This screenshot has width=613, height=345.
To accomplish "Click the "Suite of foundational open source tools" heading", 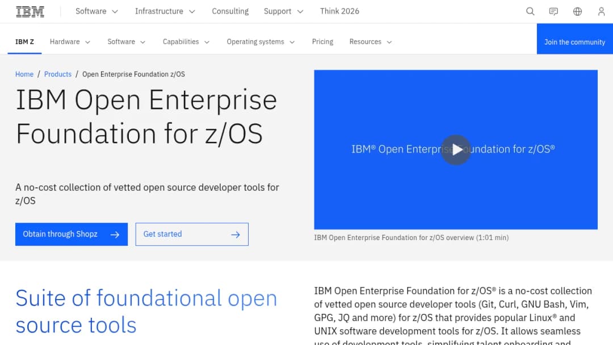I will [x=146, y=312].
